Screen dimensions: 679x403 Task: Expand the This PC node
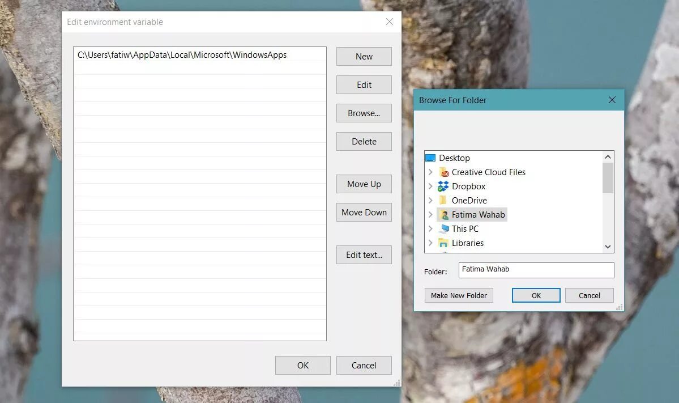(430, 229)
